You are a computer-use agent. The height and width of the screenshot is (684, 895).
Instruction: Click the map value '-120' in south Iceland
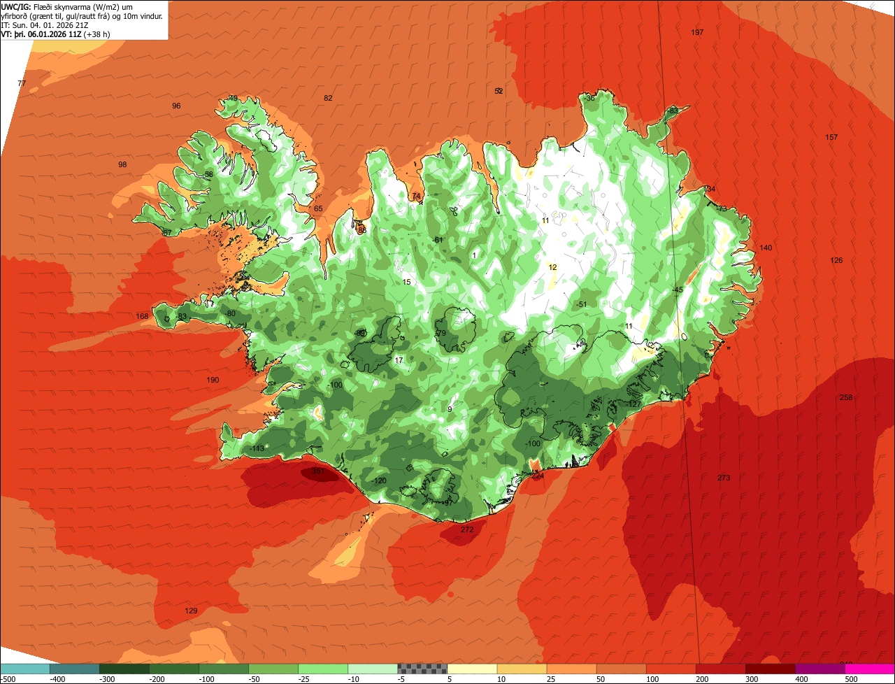point(379,480)
